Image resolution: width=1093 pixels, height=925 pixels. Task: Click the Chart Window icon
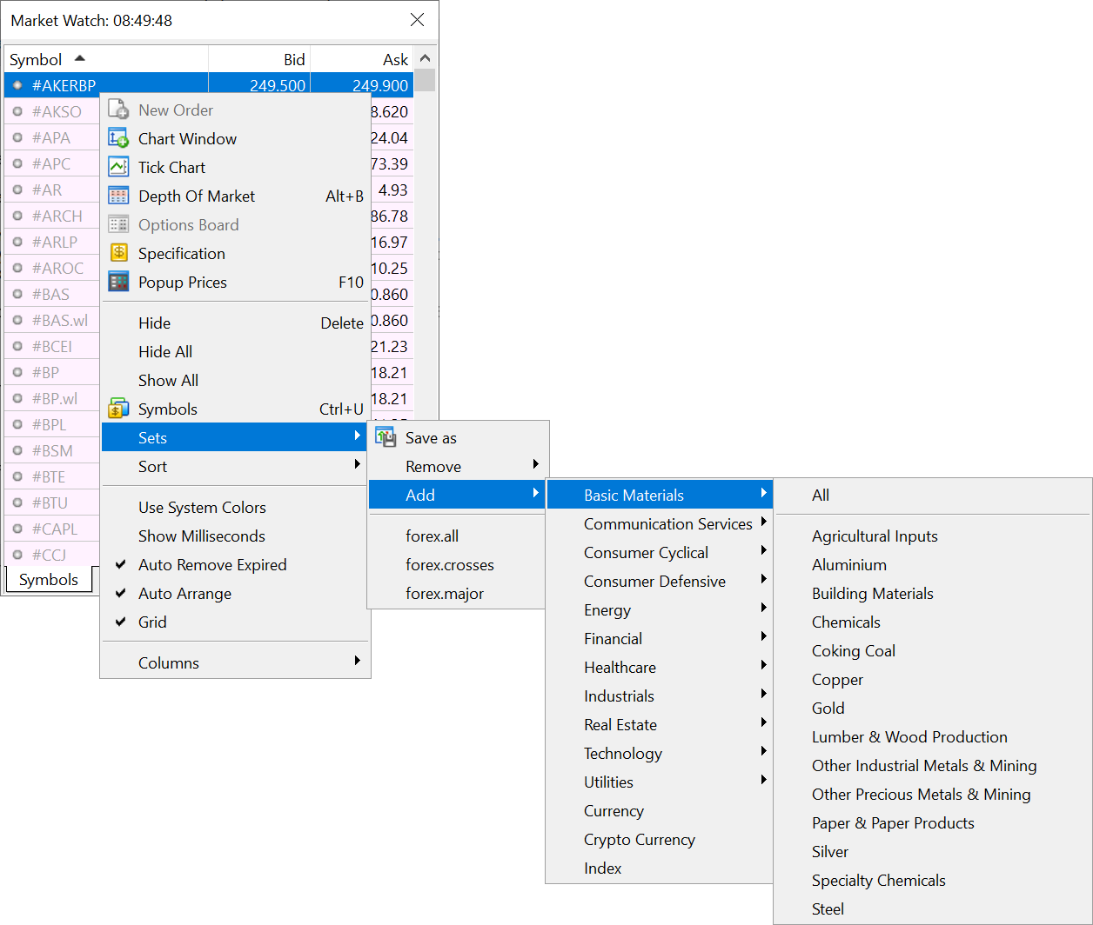point(118,138)
